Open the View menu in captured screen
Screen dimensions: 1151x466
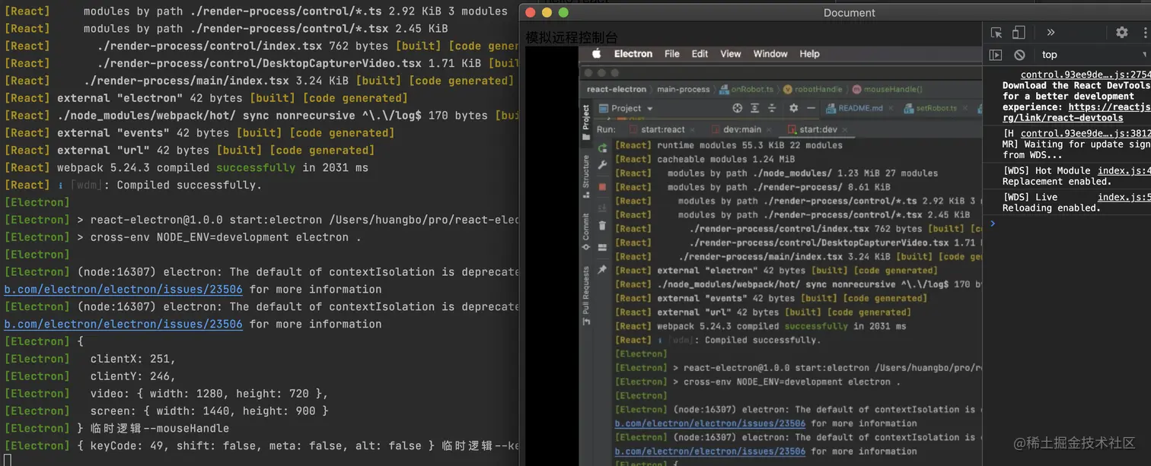(x=731, y=54)
